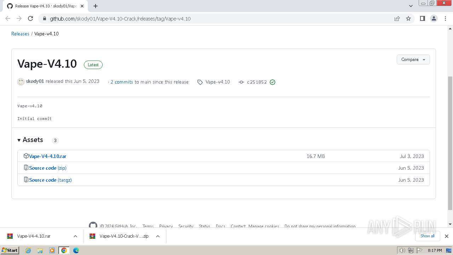Click the address bar URL
The height and width of the screenshot is (255, 453).
pos(120,19)
